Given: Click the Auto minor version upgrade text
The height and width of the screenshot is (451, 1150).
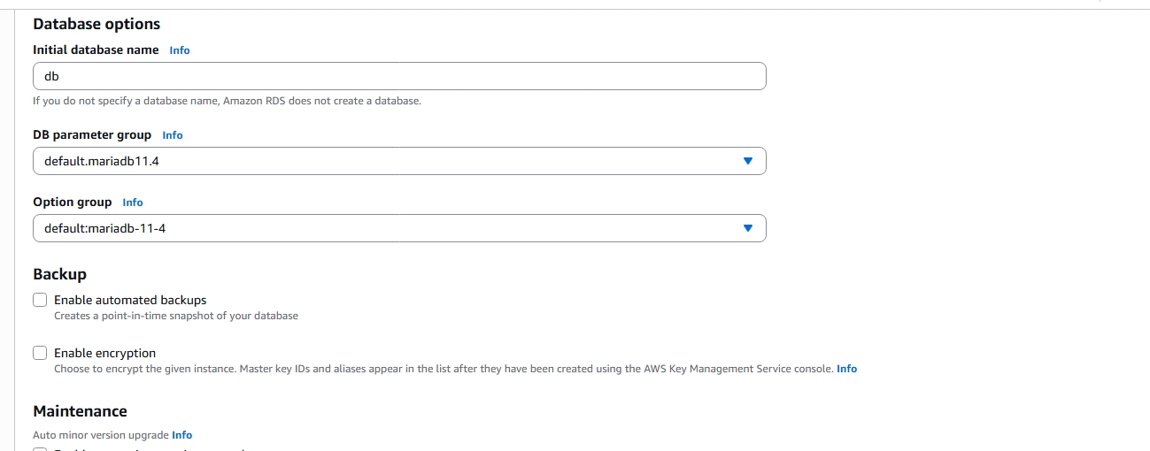Looking at the screenshot, I should pyautogui.click(x=100, y=435).
